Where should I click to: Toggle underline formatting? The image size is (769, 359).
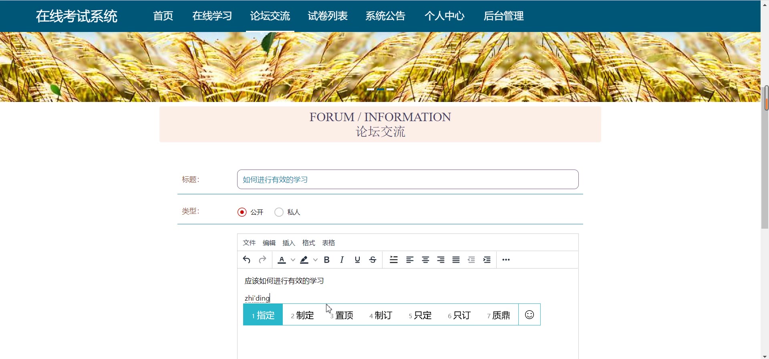358,260
